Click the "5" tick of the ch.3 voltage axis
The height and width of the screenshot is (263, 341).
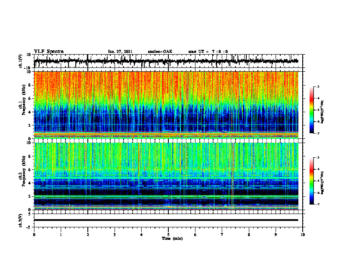(30, 214)
